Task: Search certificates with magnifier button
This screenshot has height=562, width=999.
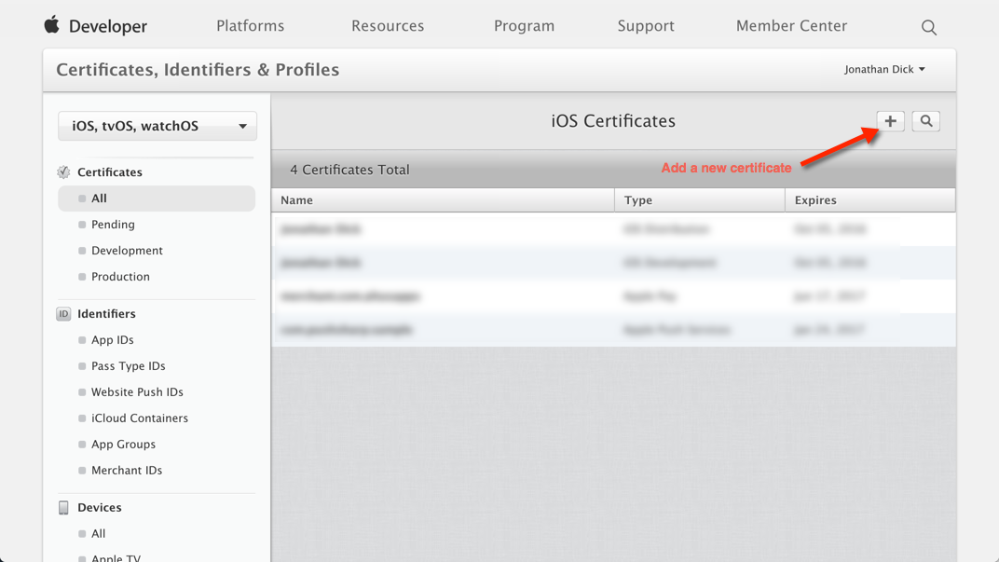Action: tap(925, 121)
